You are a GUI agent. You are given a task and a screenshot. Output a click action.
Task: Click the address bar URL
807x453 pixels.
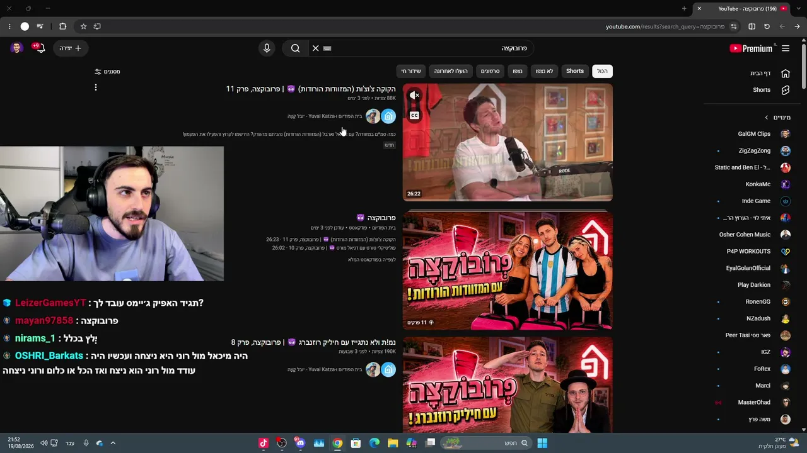tap(665, 26)
